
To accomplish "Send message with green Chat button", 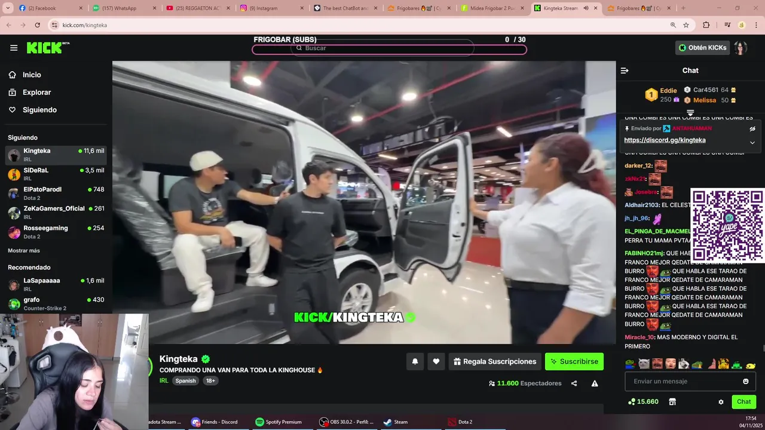I will click(x=744, y=402).
